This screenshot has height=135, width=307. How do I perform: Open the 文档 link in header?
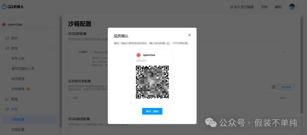[x=264, y=7]
